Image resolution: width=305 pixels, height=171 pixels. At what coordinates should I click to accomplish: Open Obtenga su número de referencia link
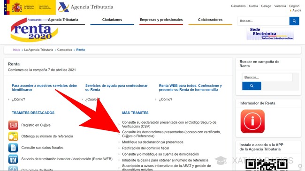[47, 136]
